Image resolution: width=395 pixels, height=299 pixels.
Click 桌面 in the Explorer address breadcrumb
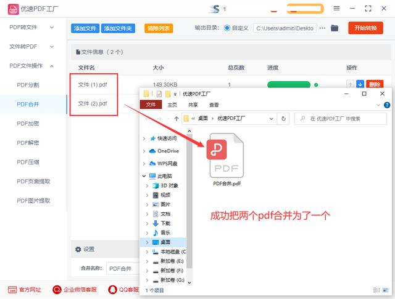click(x=203, y=119)
